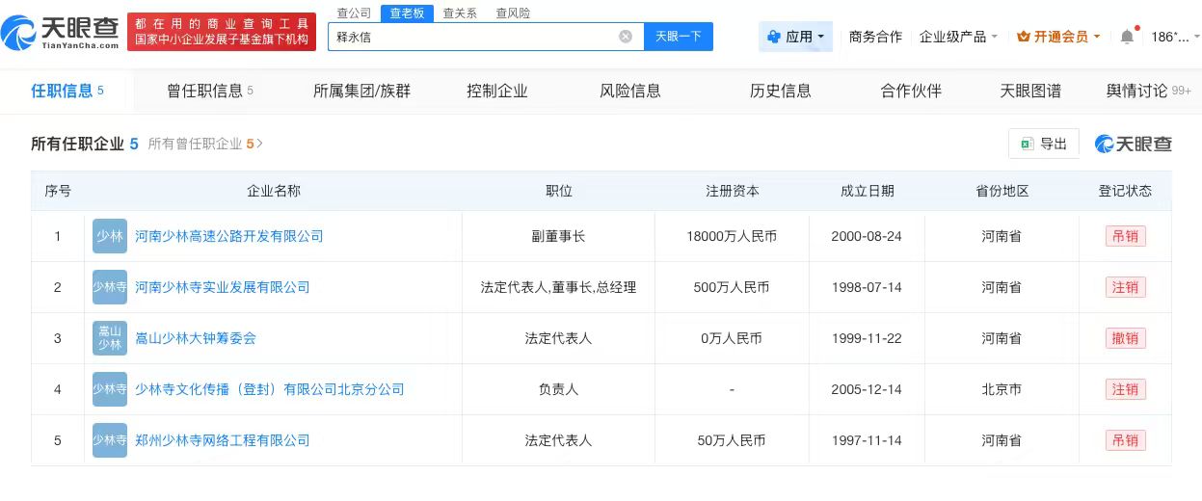Click the TianYanCha logo at top left
This screenshot has width=1202, height=501.
(x=62, y=33)
